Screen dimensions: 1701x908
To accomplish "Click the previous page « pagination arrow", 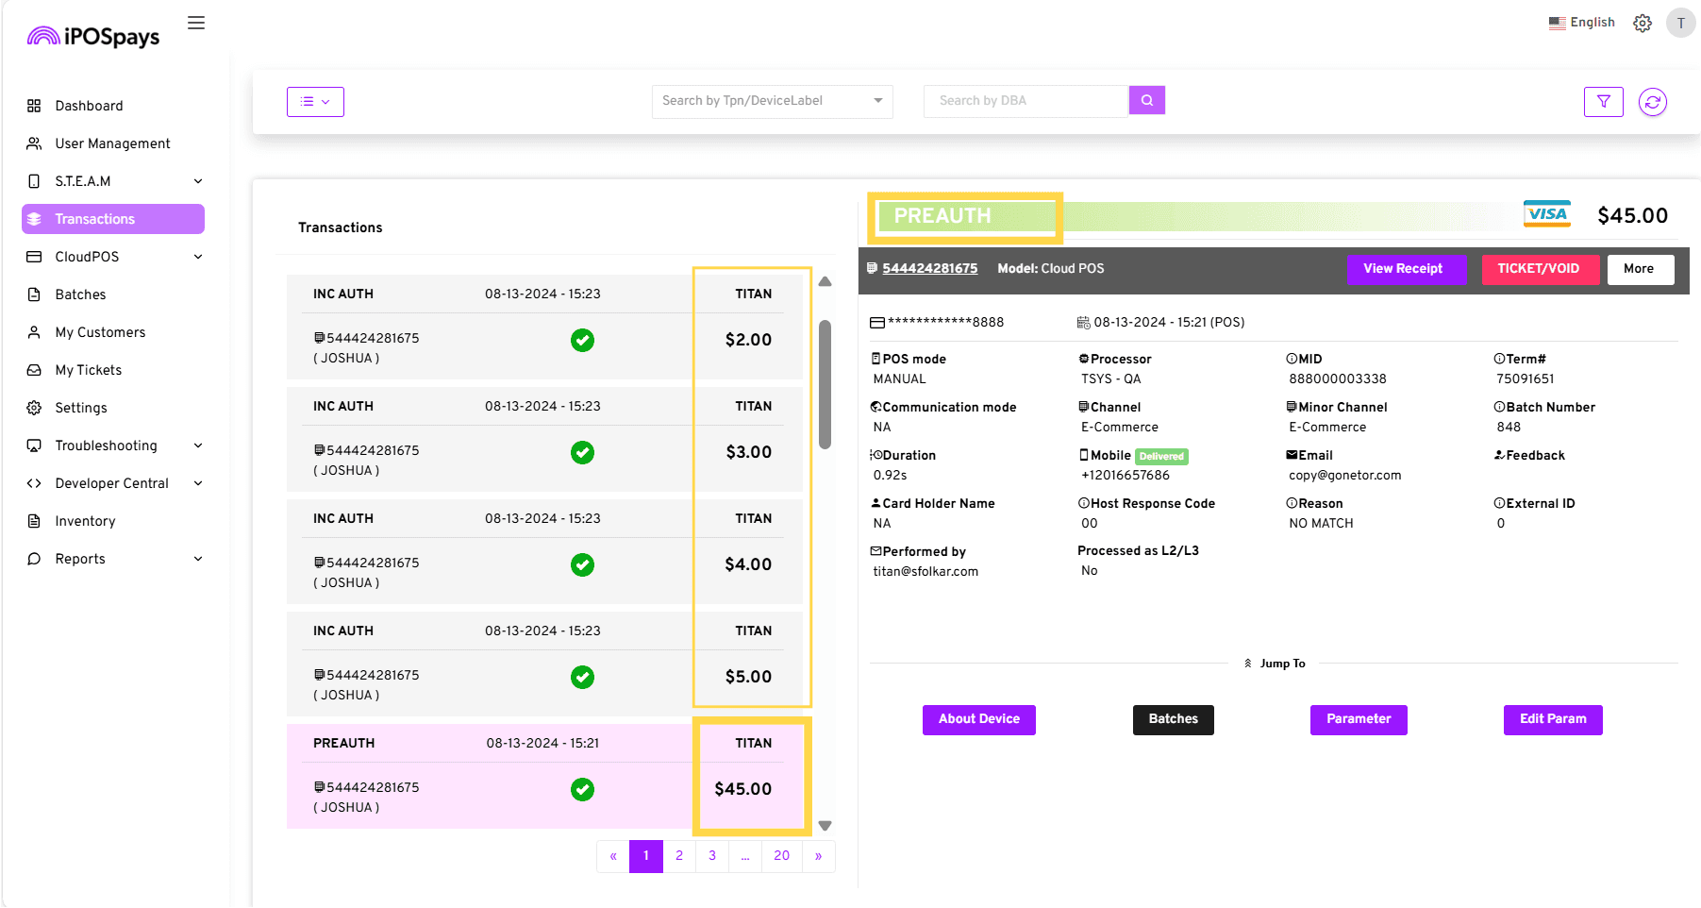I will click(613, 856).
